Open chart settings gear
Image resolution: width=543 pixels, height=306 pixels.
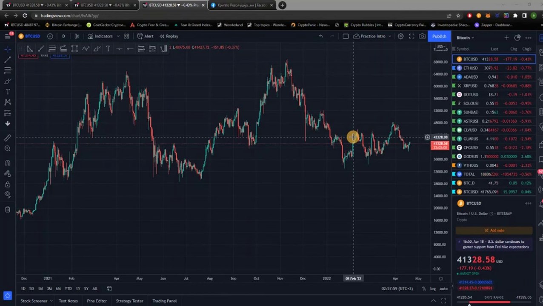(400, 36)
